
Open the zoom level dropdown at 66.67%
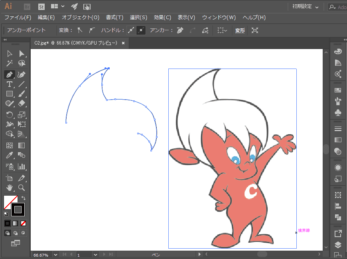[55, 254]
